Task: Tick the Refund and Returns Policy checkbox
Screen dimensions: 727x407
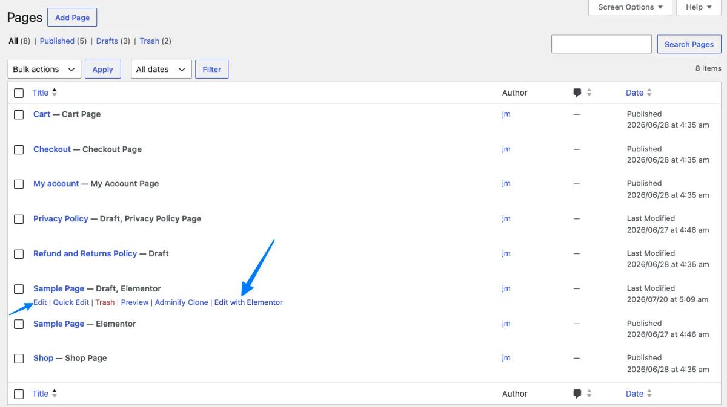Action: coord(19,254)
